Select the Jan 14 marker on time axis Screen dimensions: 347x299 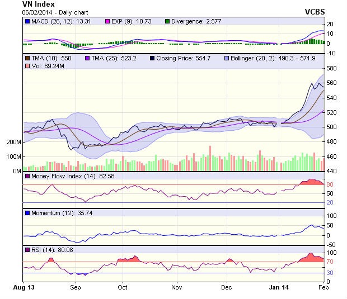[281, 288]
